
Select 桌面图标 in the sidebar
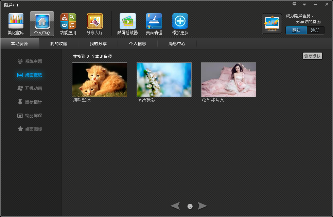pyautogui.click(x=30, y=129)
